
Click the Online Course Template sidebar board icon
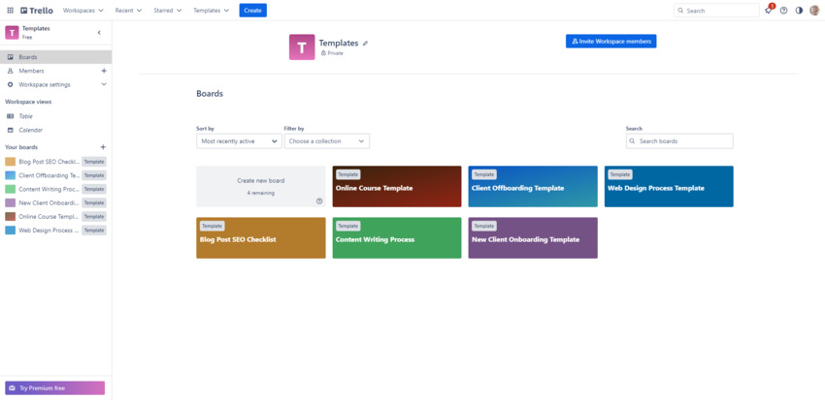[x=11, y=216]
